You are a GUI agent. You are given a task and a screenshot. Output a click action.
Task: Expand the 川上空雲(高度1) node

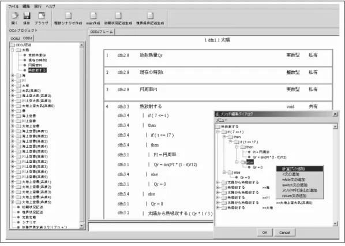(13, 156)
